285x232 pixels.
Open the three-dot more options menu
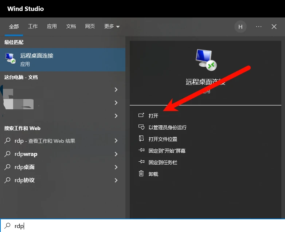(259, 27)
